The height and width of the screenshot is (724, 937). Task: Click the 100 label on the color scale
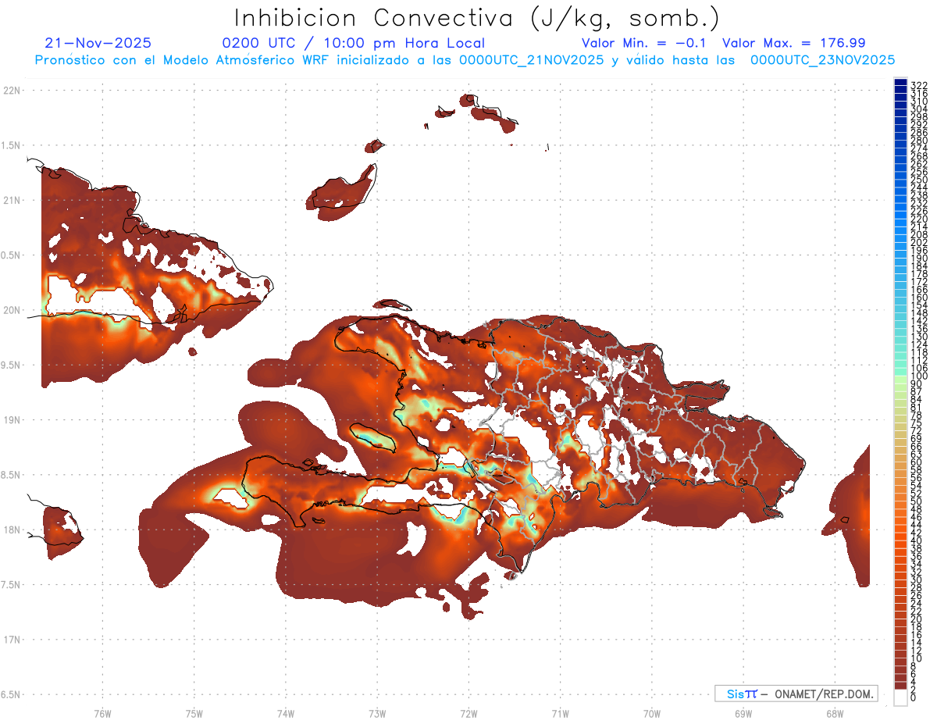point(918,376)
